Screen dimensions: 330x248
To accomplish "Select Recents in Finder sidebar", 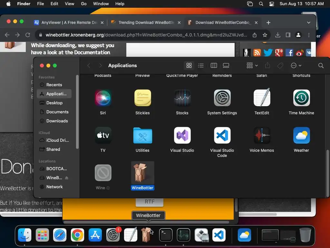I will click(54, 85).
